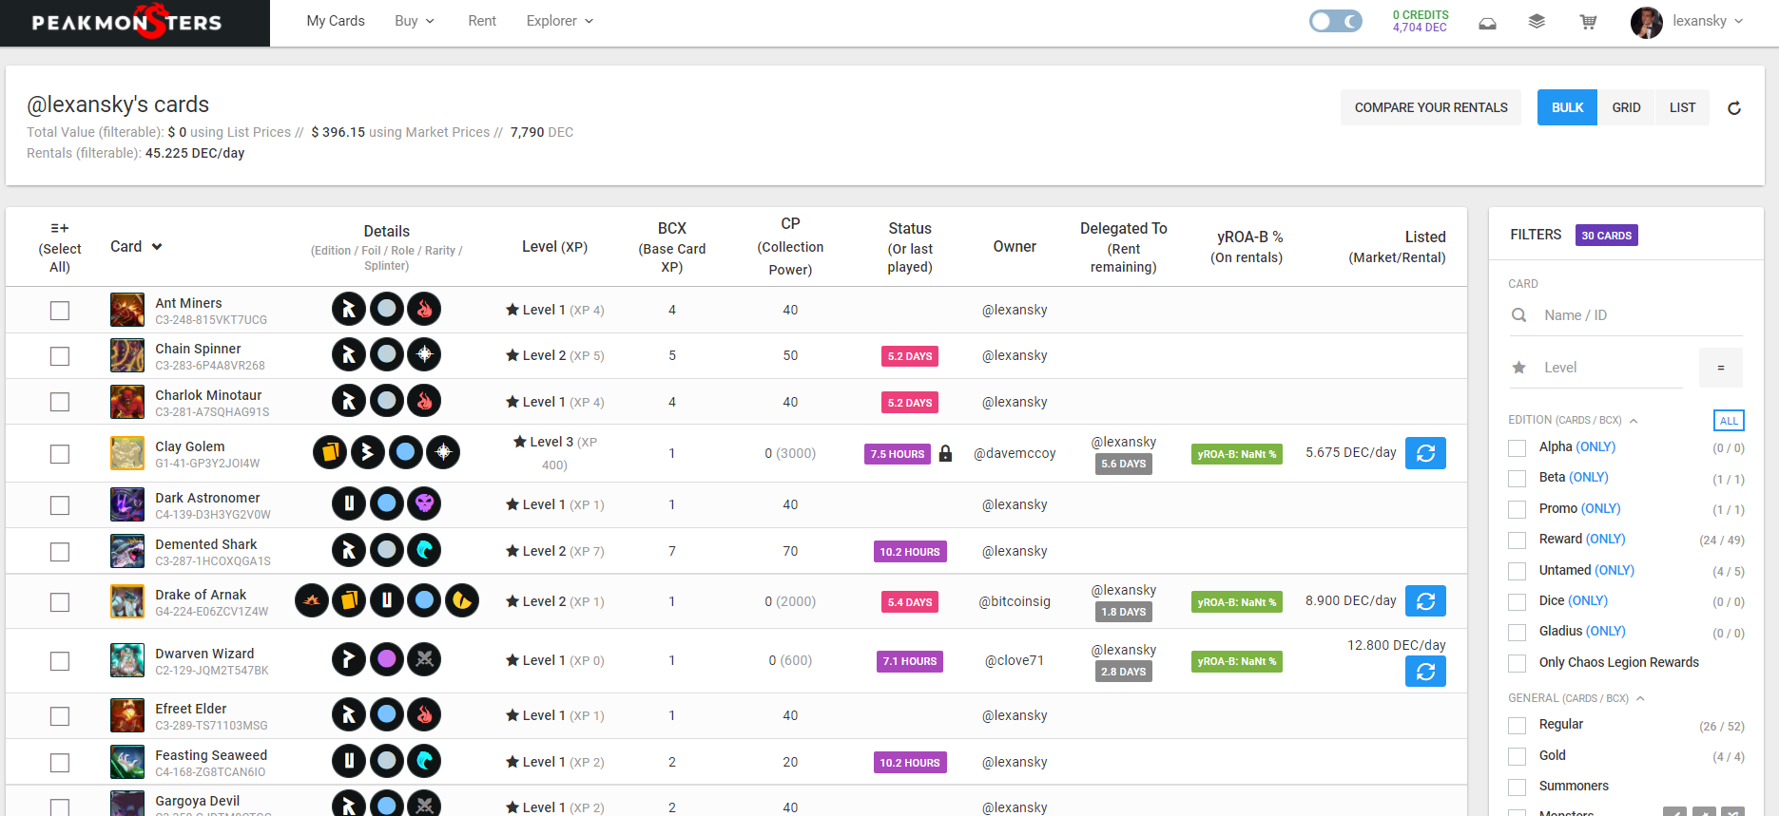This screenshot has width=1779, height=816.
Task: Collapse the General filter section
Action: pyautogui.click(x=1640, y=698)
